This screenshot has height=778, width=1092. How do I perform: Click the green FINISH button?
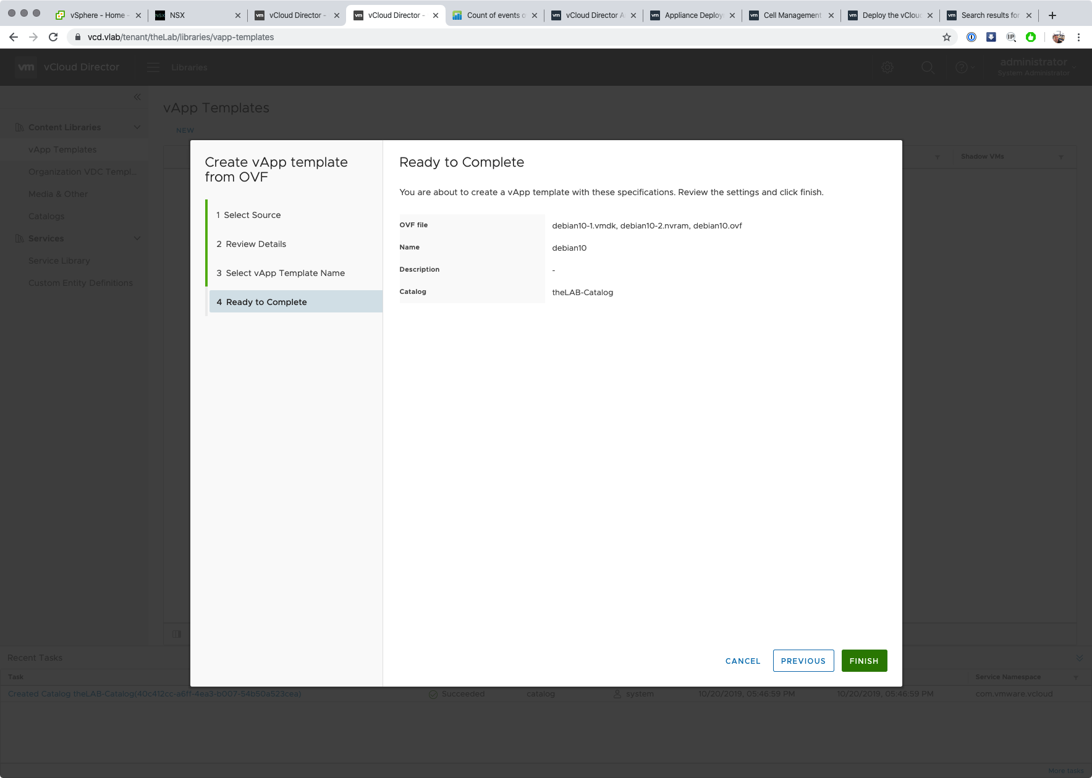tap(863, 661)
